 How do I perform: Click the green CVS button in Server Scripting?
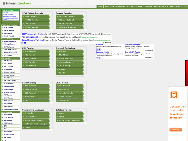[x=36, y=100]
